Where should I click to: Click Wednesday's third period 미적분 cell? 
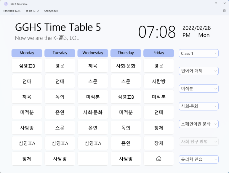click(x=93, y=97)
